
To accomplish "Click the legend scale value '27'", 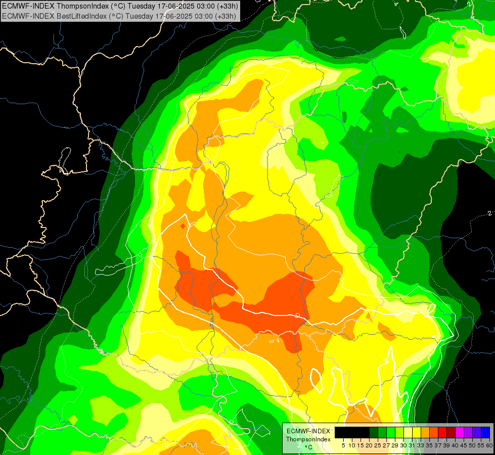I will click(387, 445).
